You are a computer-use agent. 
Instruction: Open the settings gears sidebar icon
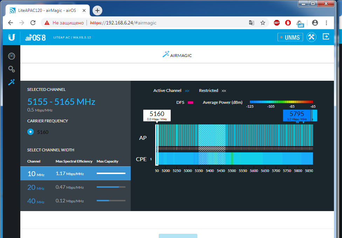[12, 69]
